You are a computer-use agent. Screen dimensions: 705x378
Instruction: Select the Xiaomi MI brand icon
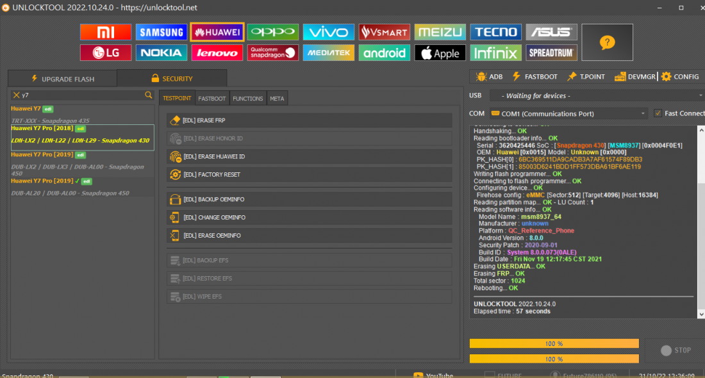pos(106,32)
